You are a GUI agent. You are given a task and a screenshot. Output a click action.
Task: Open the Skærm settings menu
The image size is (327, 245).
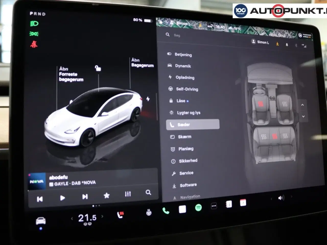181,137
